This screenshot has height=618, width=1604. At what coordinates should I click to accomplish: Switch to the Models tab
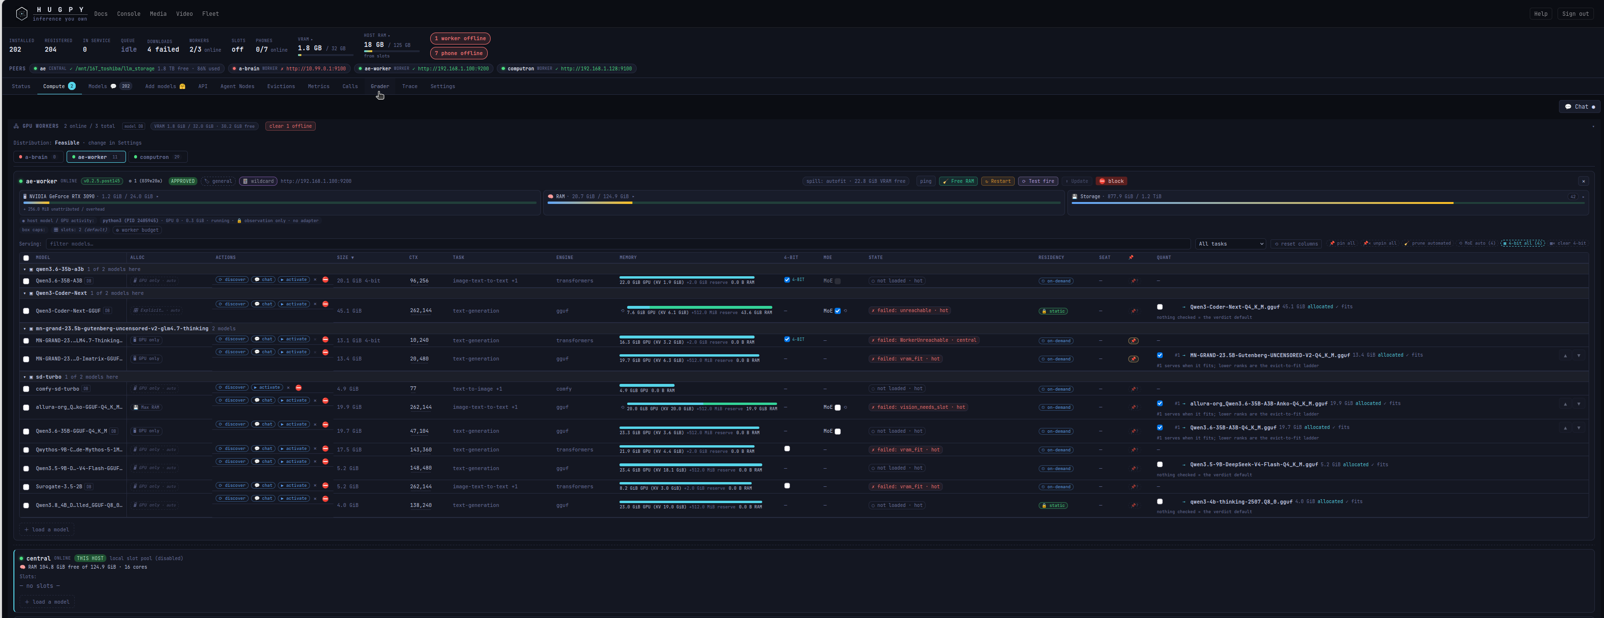tap(110, 87)
